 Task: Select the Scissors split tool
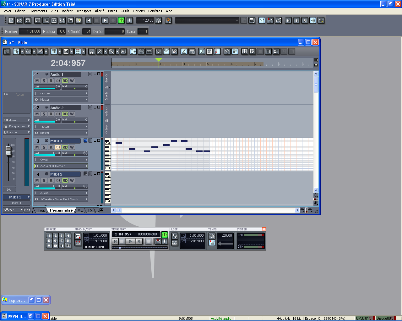click(91, 52)
